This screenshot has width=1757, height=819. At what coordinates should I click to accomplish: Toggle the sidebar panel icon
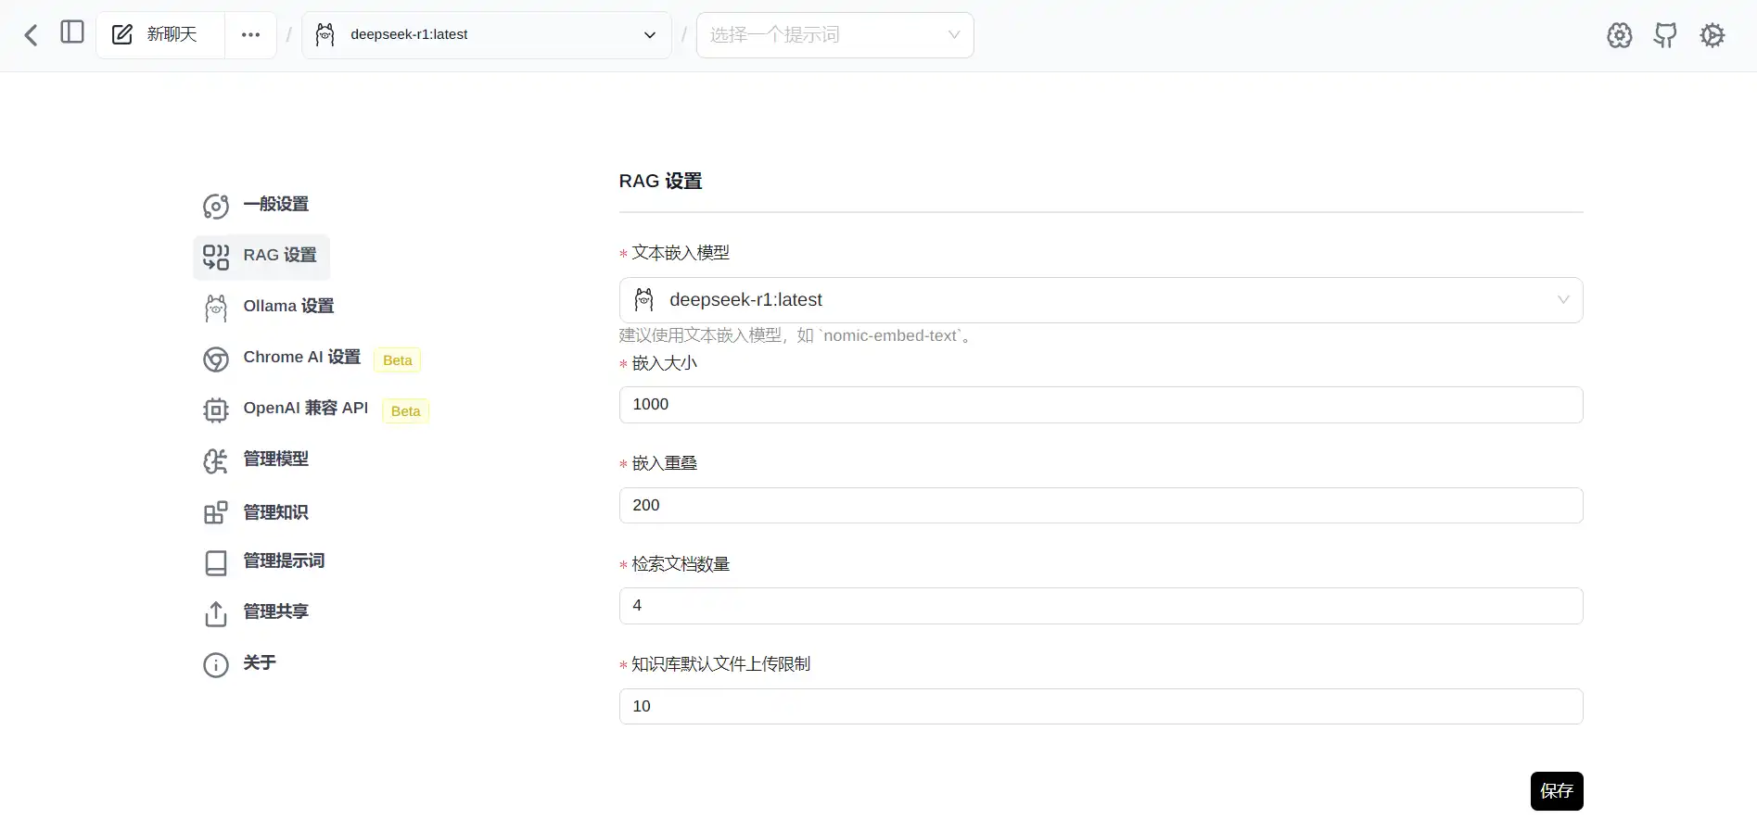(x=72, y=32)
